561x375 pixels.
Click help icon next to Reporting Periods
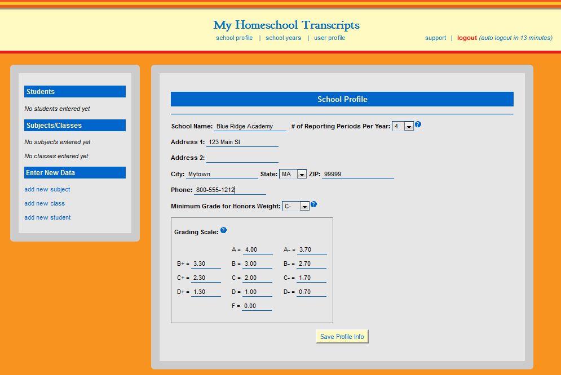point(418,124)
